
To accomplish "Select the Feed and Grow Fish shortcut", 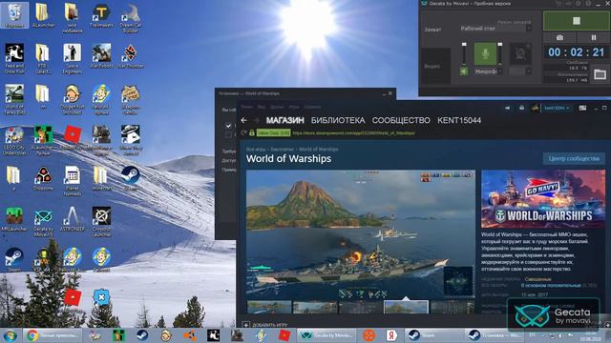I will point(14,58).
